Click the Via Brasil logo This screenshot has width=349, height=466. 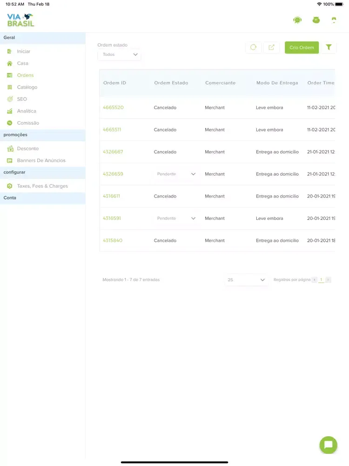coord(20,20)
